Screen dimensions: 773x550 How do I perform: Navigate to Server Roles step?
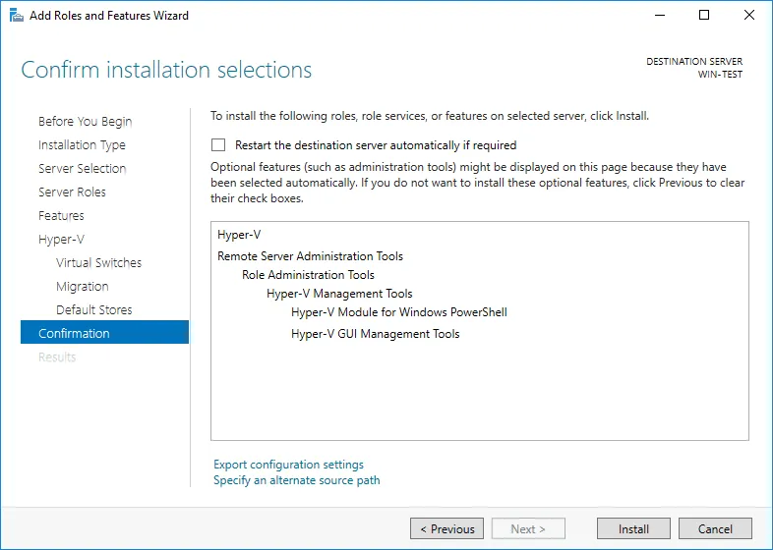point(72,192)
